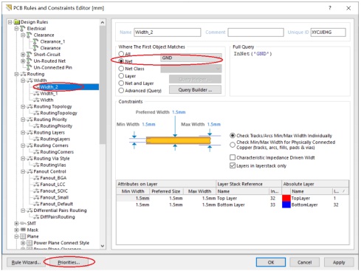This screenshot has height=271, width=361.
Task: Click the help question mark button
Action: click(330, 8)
